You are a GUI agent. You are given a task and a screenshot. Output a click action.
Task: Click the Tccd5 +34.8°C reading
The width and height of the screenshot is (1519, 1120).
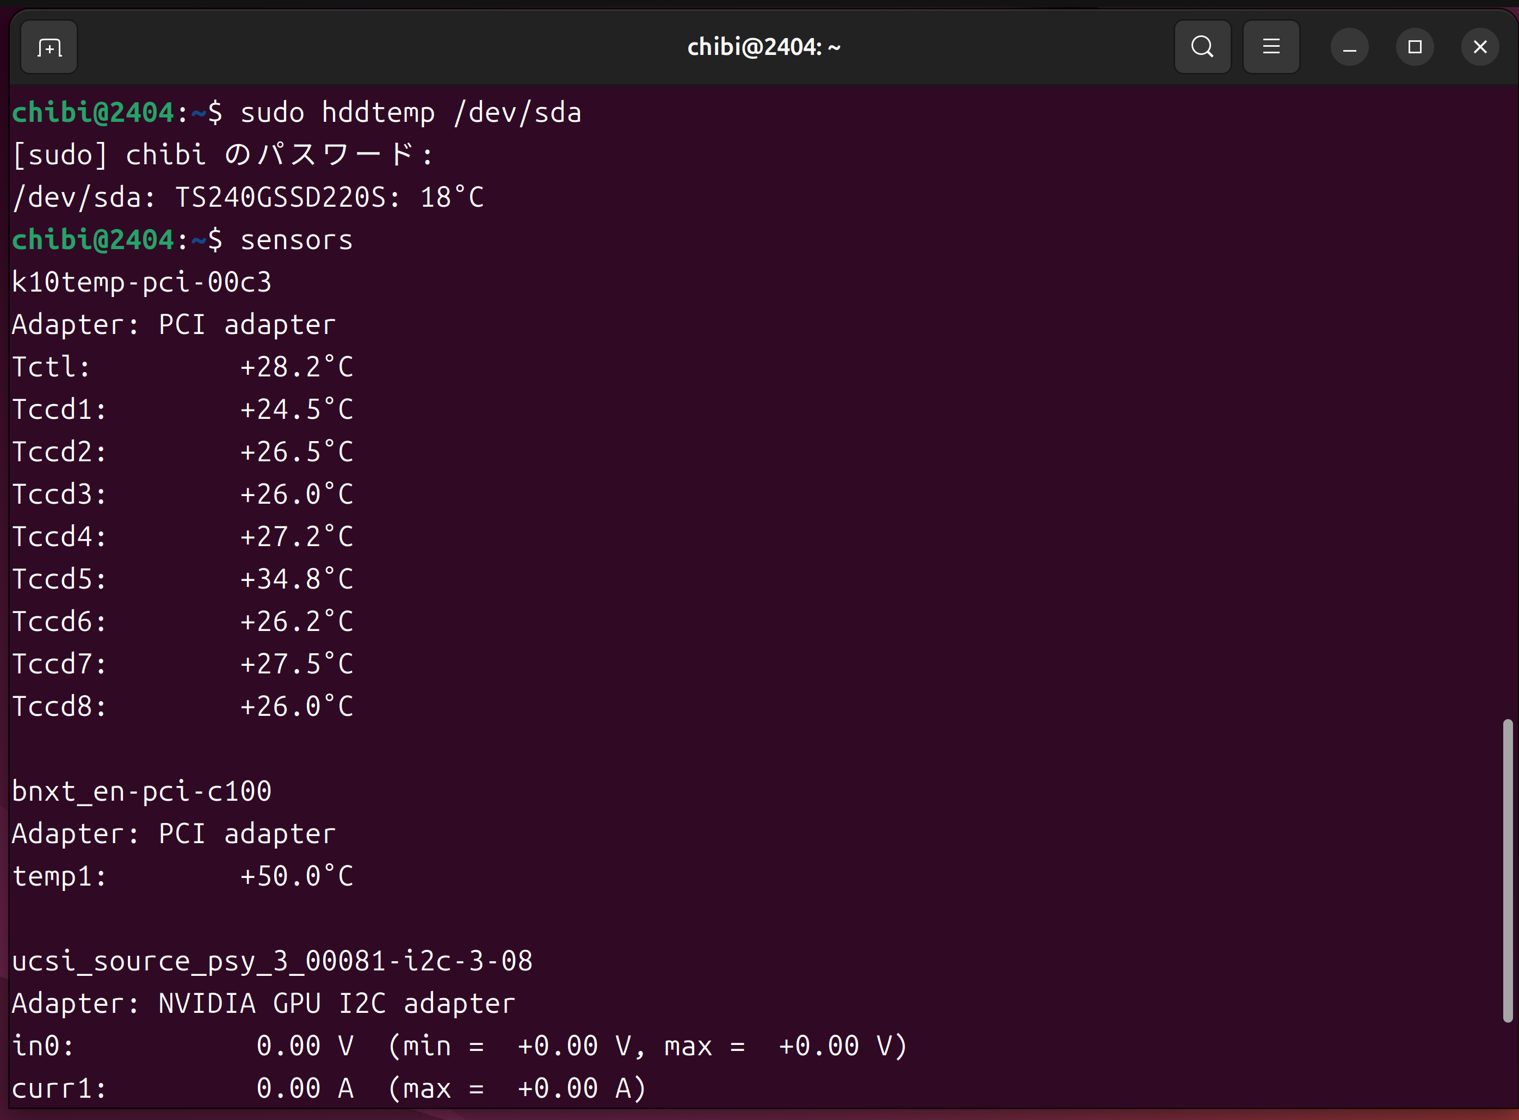pos(297,580)
